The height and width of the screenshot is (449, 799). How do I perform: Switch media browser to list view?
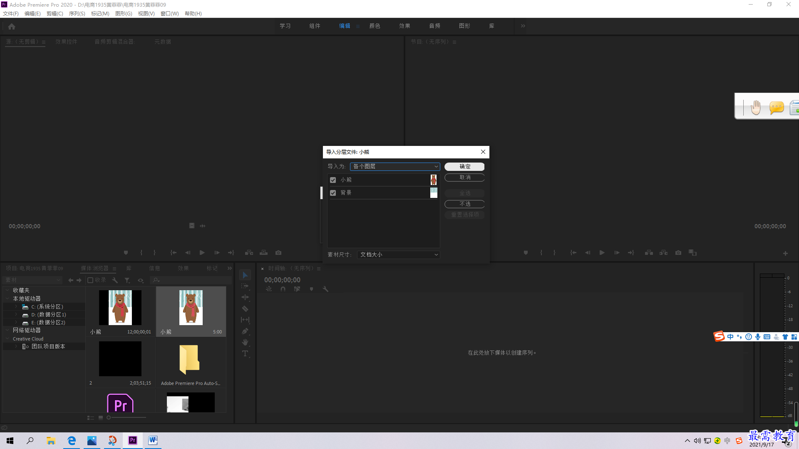90,417
